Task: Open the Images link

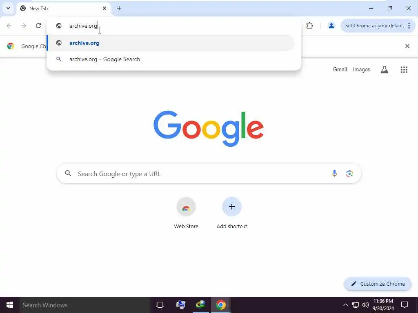Action: pos(362,69)
